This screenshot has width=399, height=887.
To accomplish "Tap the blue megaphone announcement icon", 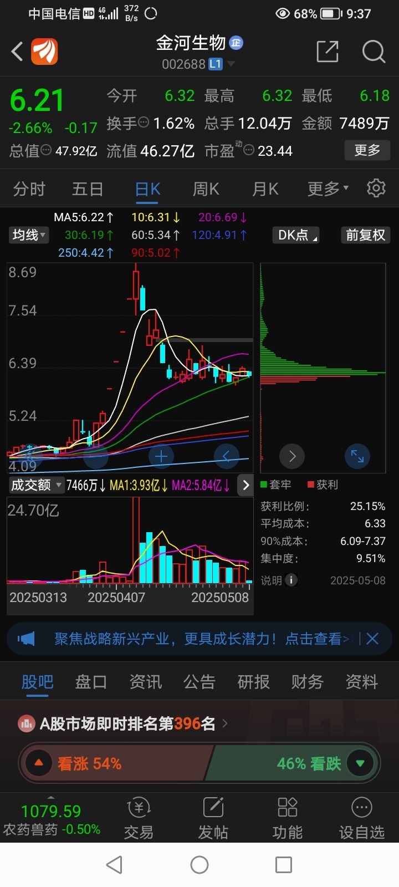I will point(26,639).
